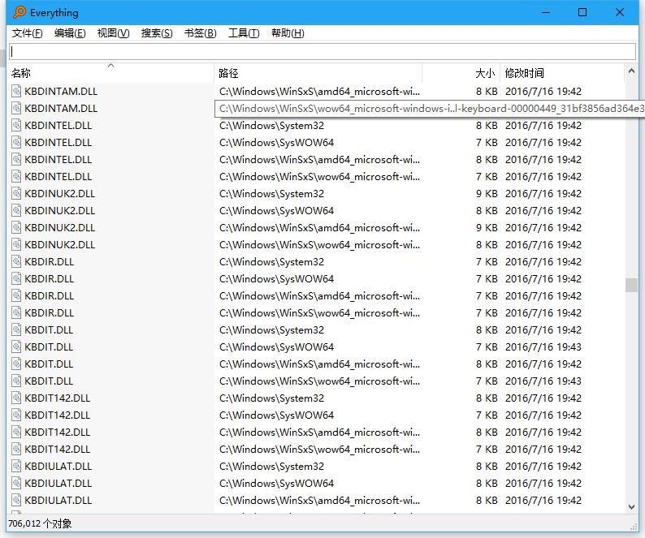
Task: Click file icon of KBDINTAM.DLL in amd64 WinSxS
Action: point(16,91)
